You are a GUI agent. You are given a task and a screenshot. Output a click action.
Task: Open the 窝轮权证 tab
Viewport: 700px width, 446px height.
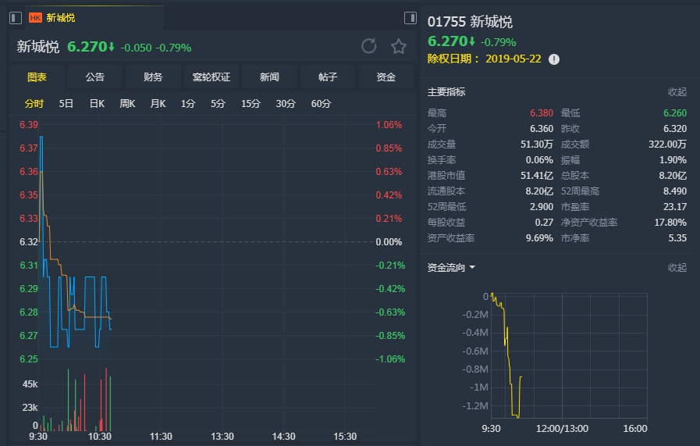(x=211, y=77)
